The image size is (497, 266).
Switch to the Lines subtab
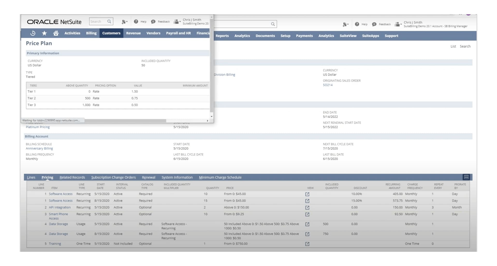[x=31, y=177]
